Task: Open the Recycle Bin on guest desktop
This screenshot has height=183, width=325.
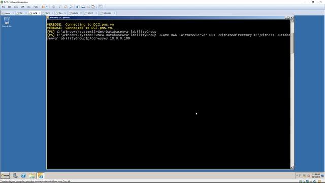Action: 7,22
